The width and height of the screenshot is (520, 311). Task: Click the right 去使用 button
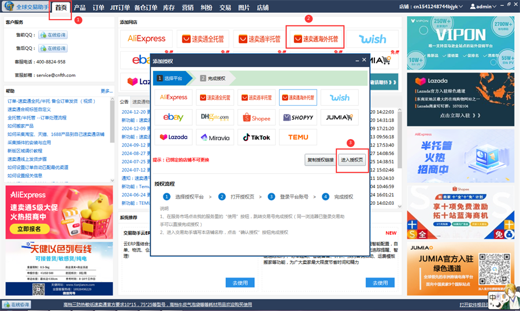click(380, 283)
